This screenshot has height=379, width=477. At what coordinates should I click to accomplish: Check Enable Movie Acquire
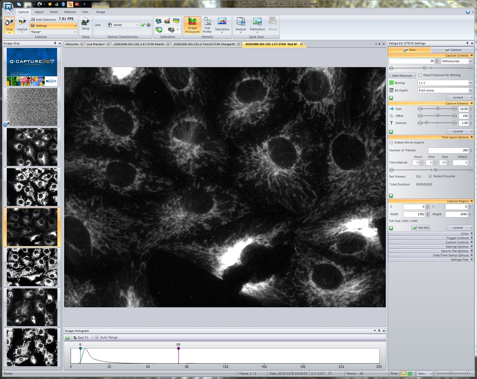[391, 143]
